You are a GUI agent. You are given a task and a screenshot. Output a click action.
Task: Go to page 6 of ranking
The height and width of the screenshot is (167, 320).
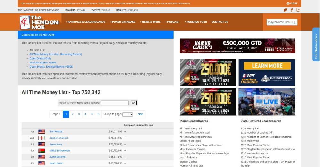98,114
